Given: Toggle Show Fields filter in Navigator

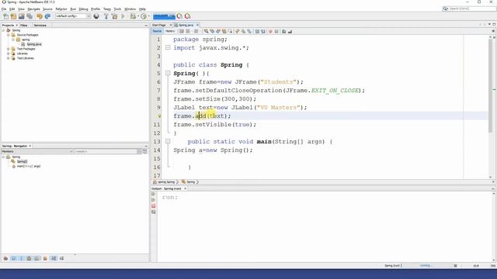Looking at the screenshot, I should (14, 258).
